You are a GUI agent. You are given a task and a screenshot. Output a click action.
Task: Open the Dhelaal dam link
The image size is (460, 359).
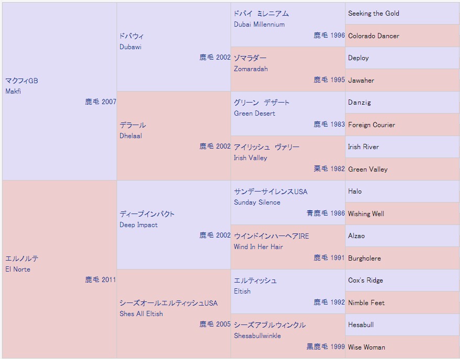click(131, 136)
